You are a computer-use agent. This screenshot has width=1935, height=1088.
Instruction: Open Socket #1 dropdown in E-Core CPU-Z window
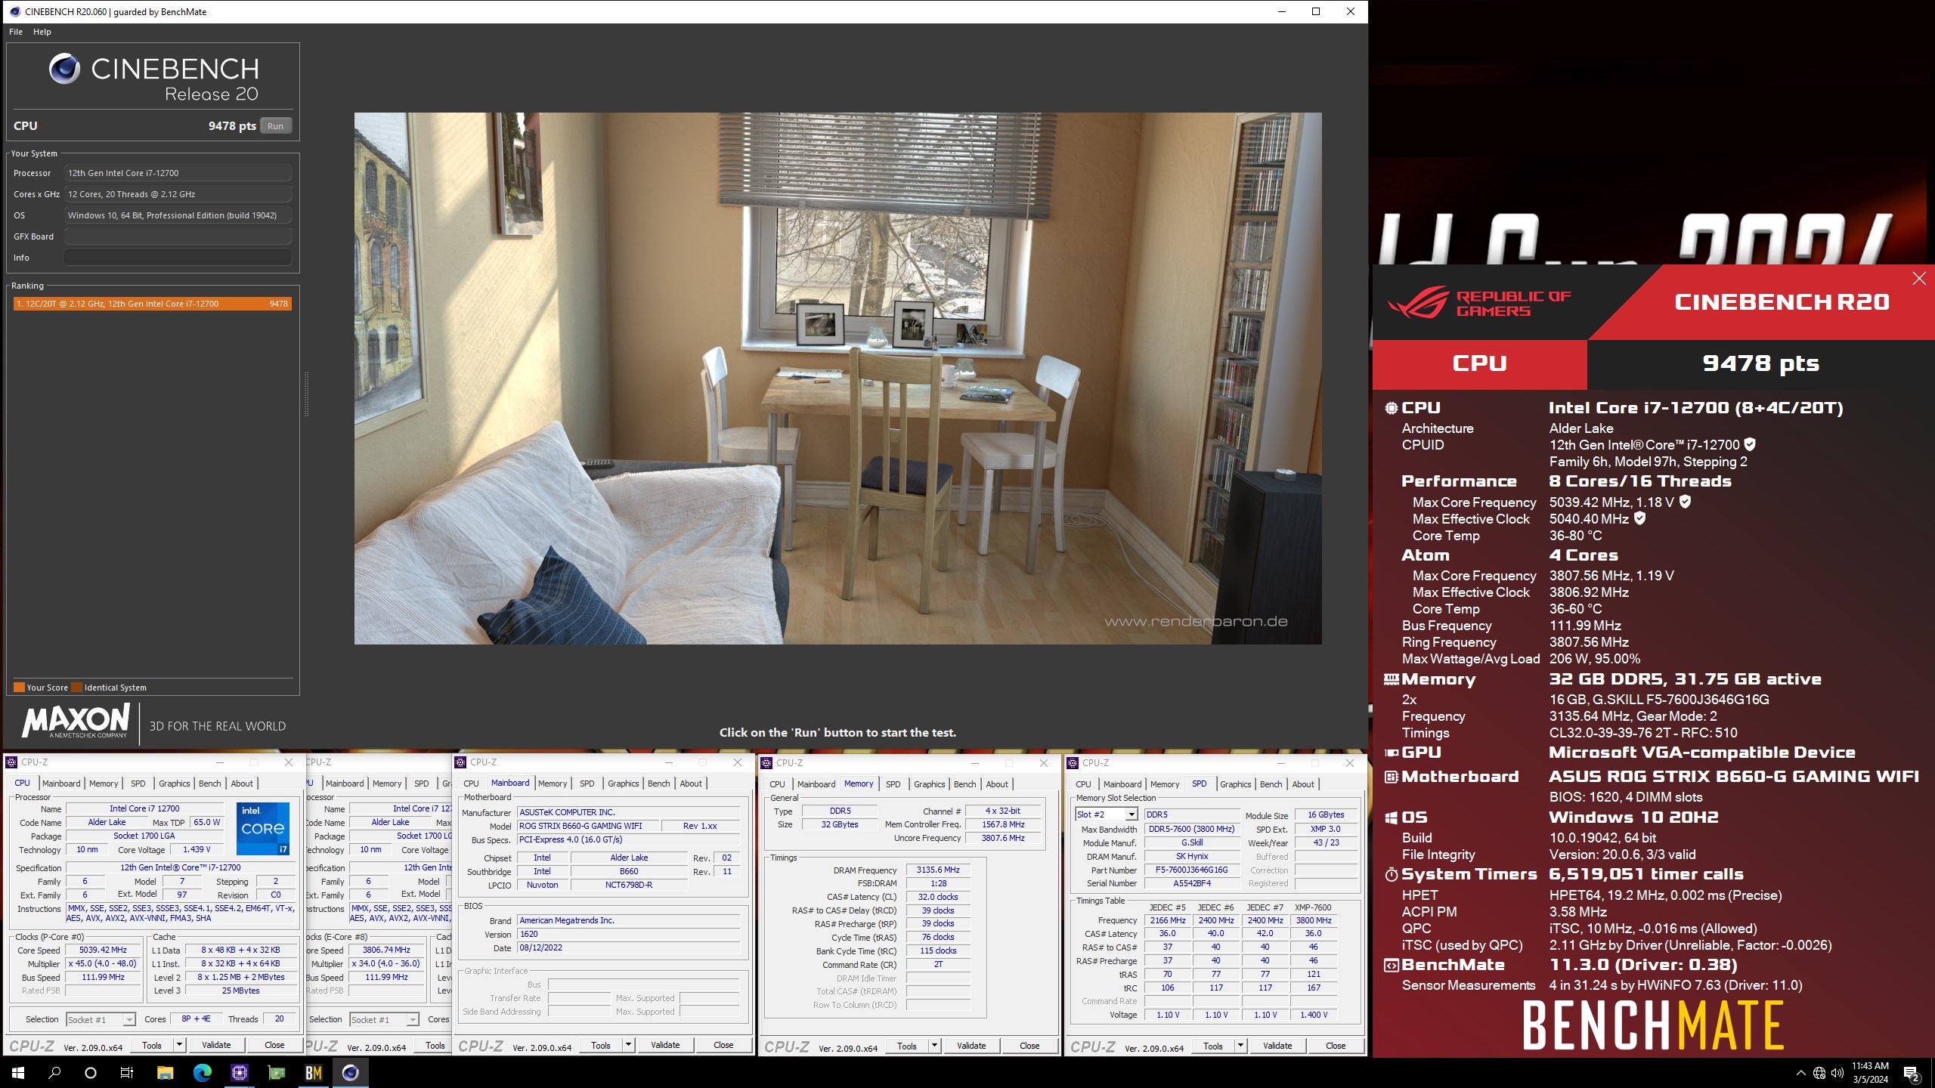[x=413, y=1020]
